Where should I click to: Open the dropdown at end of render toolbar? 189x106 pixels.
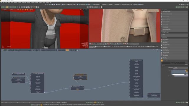click(x=135, y=44)
